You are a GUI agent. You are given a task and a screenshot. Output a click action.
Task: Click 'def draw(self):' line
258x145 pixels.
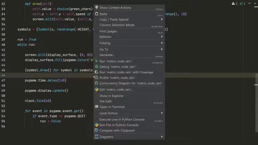coord(39,4)
